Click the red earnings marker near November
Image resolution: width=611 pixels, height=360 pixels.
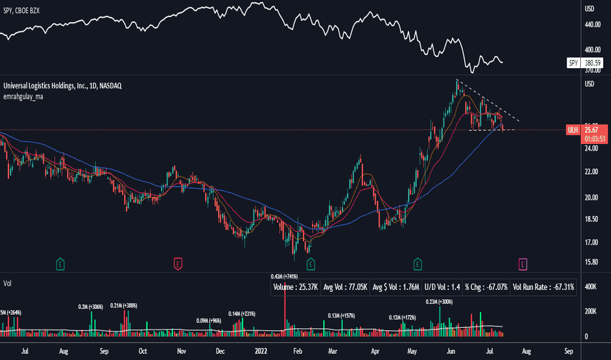coord(178,264)
